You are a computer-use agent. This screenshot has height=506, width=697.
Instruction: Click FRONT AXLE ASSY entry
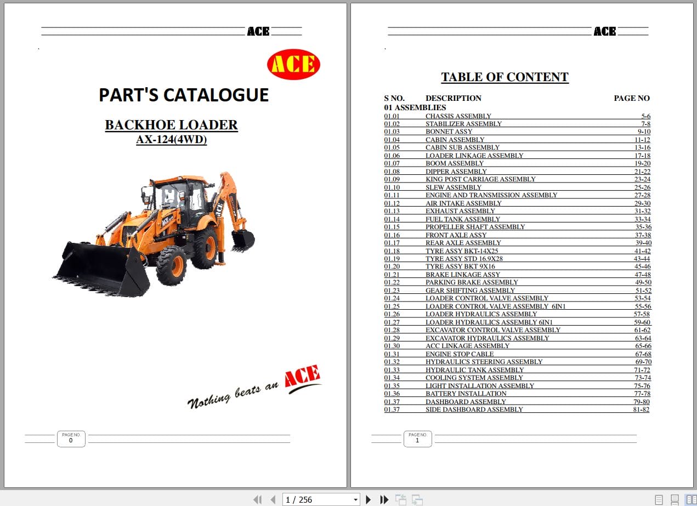point(456,235)
